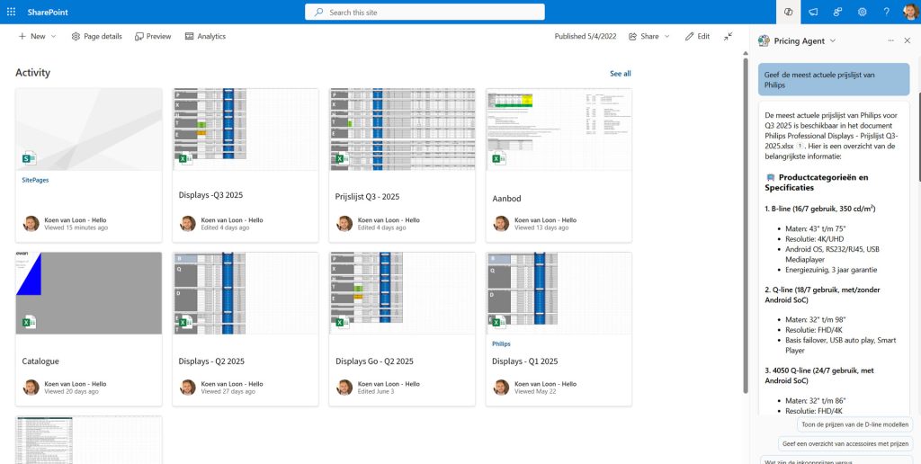Screen dimensions: 921x464
Task: Click the search magnifier icon
Action: tap(318, 12)
